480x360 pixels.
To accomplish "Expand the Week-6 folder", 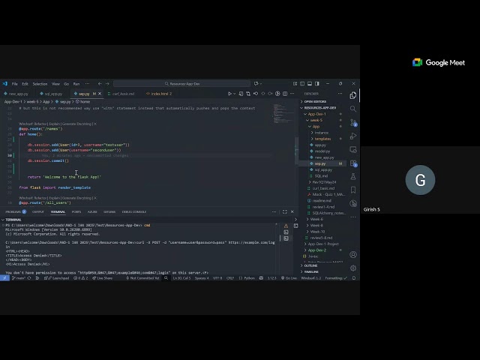I will click(316, 219).
